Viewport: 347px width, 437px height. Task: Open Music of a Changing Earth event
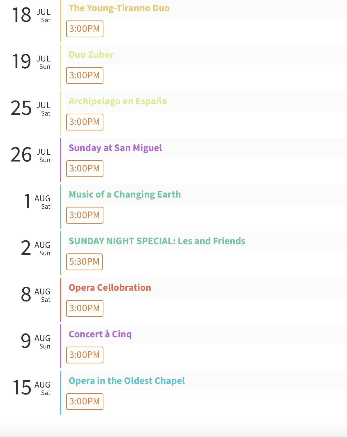pos(125,194)
